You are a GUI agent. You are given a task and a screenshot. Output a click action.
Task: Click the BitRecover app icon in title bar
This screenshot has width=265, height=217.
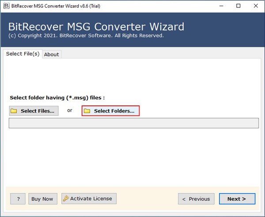[7, 6]
